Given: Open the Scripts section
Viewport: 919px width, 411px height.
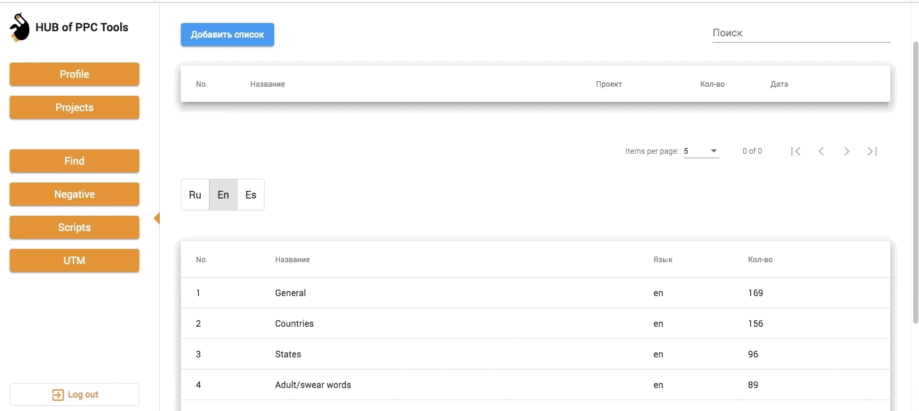Looking at the screenshot, I should (x=74, y=227).
